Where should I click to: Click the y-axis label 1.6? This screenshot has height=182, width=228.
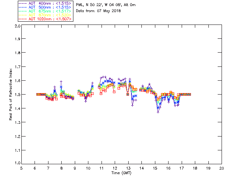tap(17, 81)
